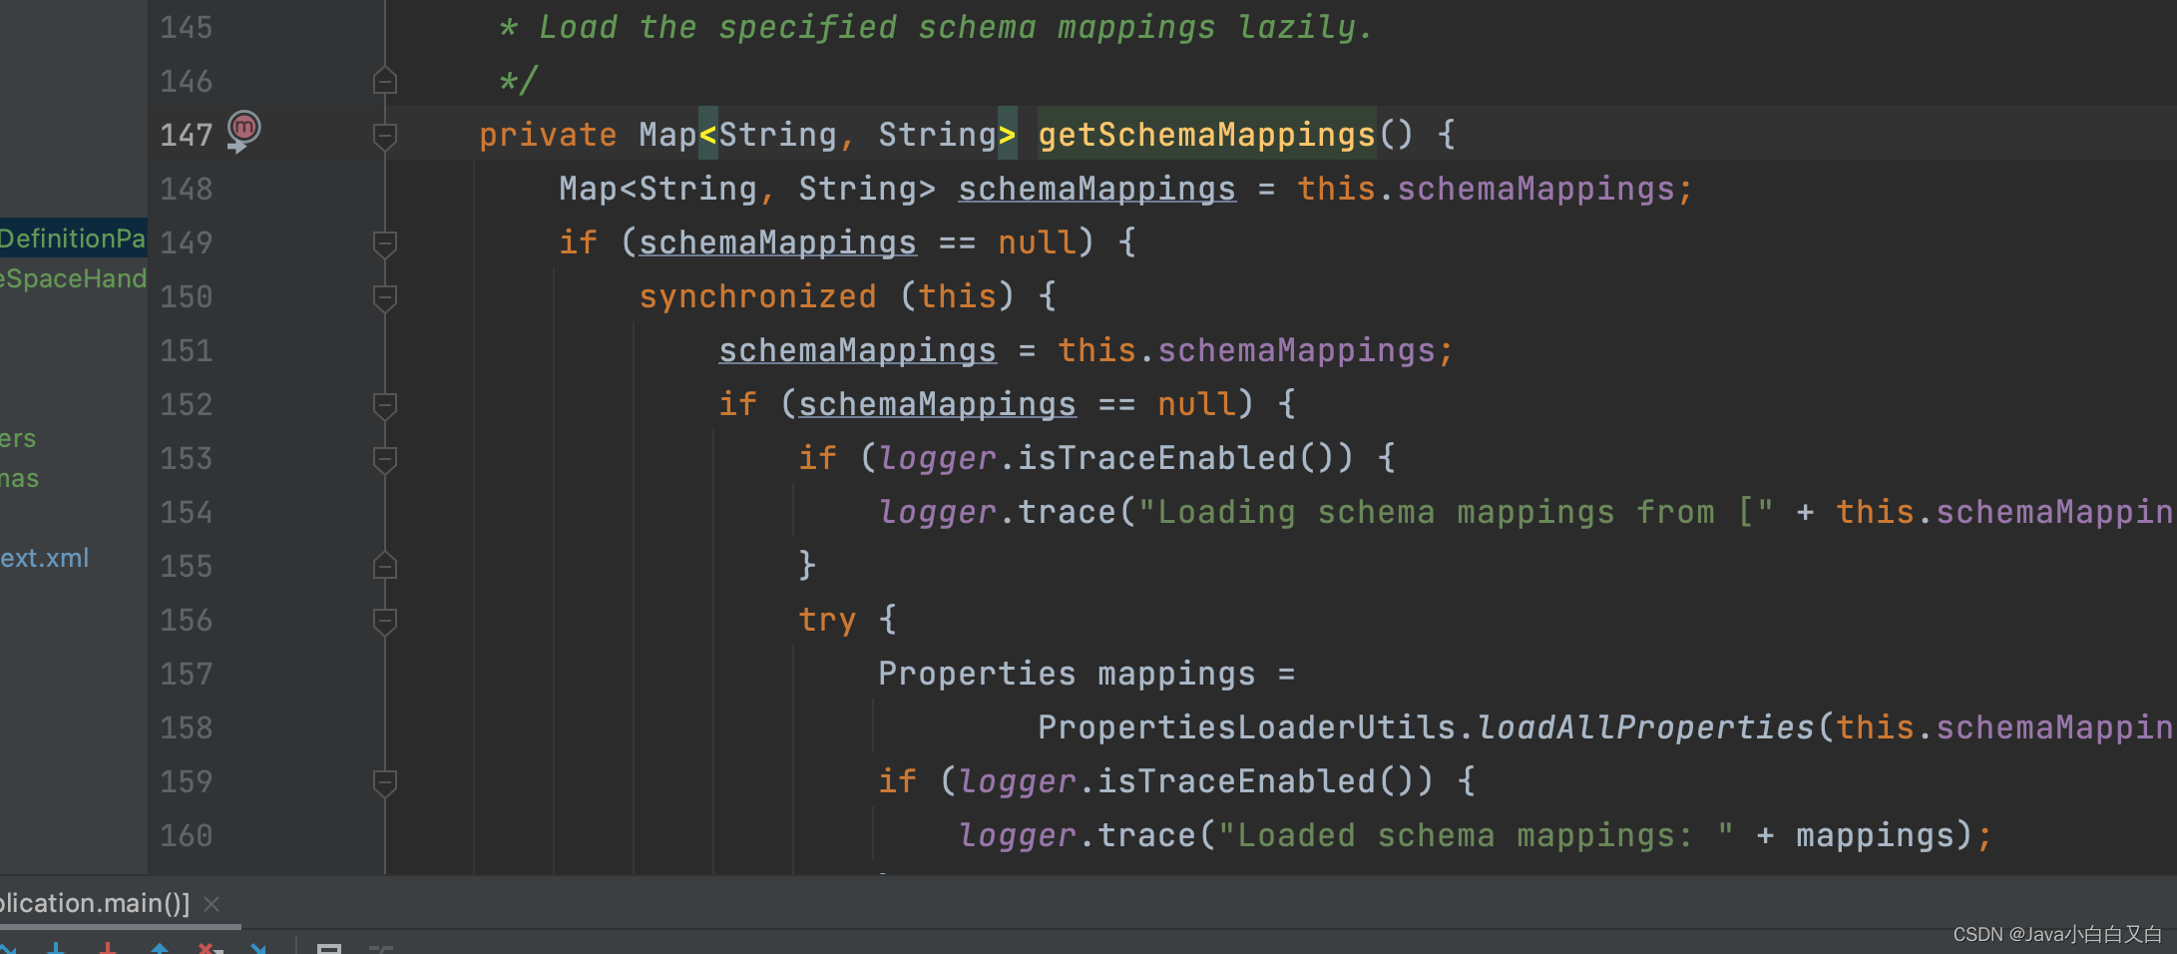Click the red X Drop Frame icon
The width and height of the screenshot is (2177, 954).
point(206,948)
